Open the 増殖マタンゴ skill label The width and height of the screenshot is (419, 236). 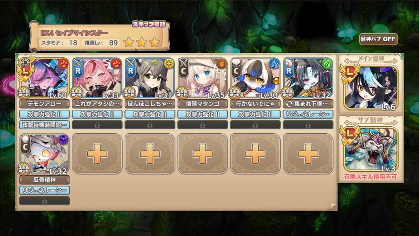[x=203, y=104]
